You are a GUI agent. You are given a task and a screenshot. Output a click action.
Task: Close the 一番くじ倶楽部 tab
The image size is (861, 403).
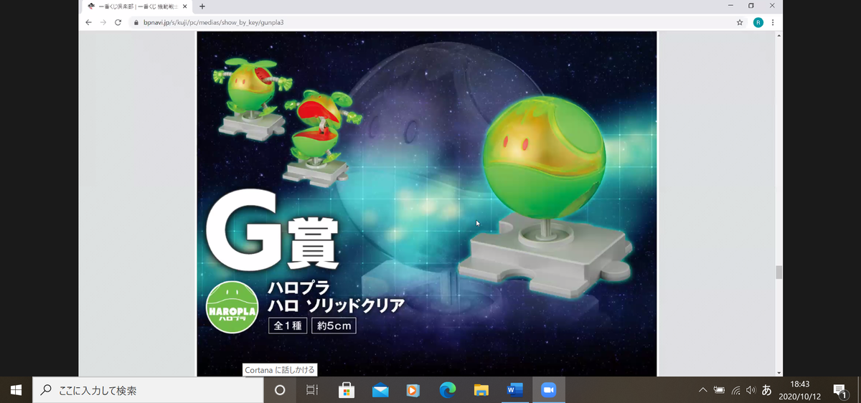pyautogui.click(x=185, y=6)
